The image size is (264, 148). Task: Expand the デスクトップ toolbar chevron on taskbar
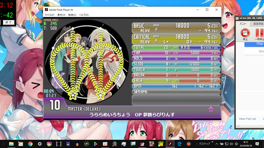click(212, 142)
